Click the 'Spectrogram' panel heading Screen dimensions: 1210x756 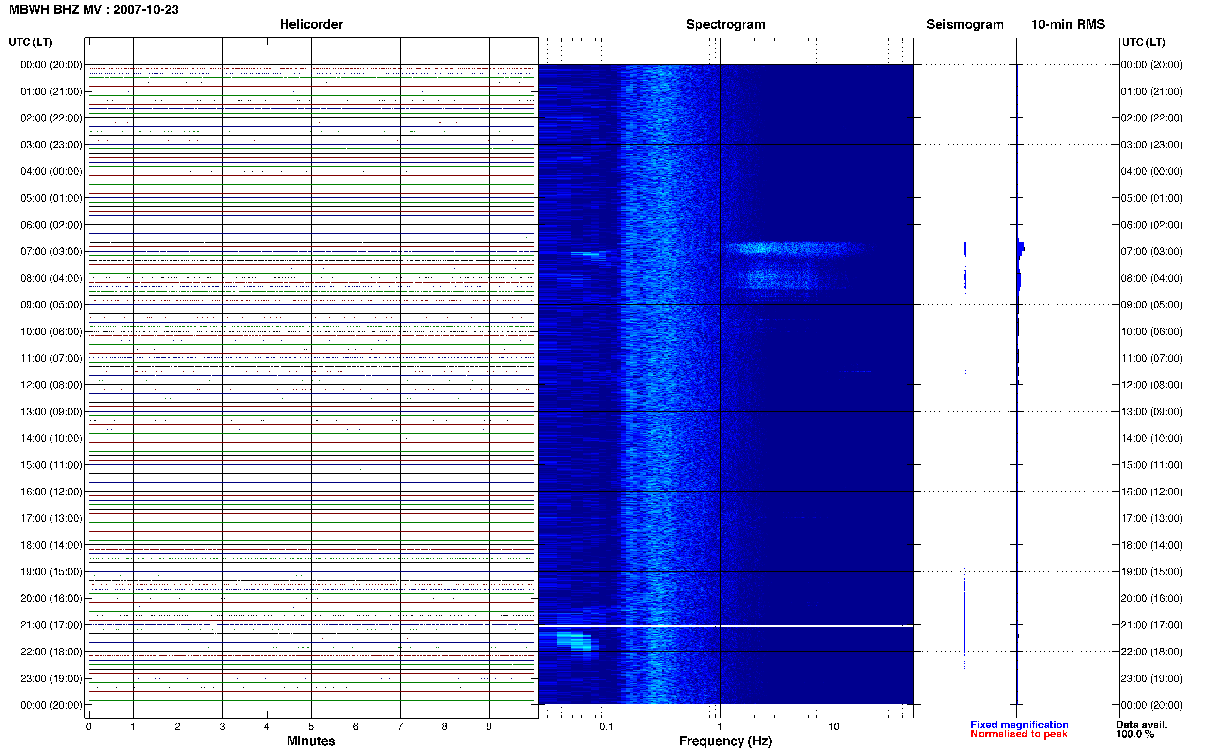pyautogui.click(x=725, y=24)
